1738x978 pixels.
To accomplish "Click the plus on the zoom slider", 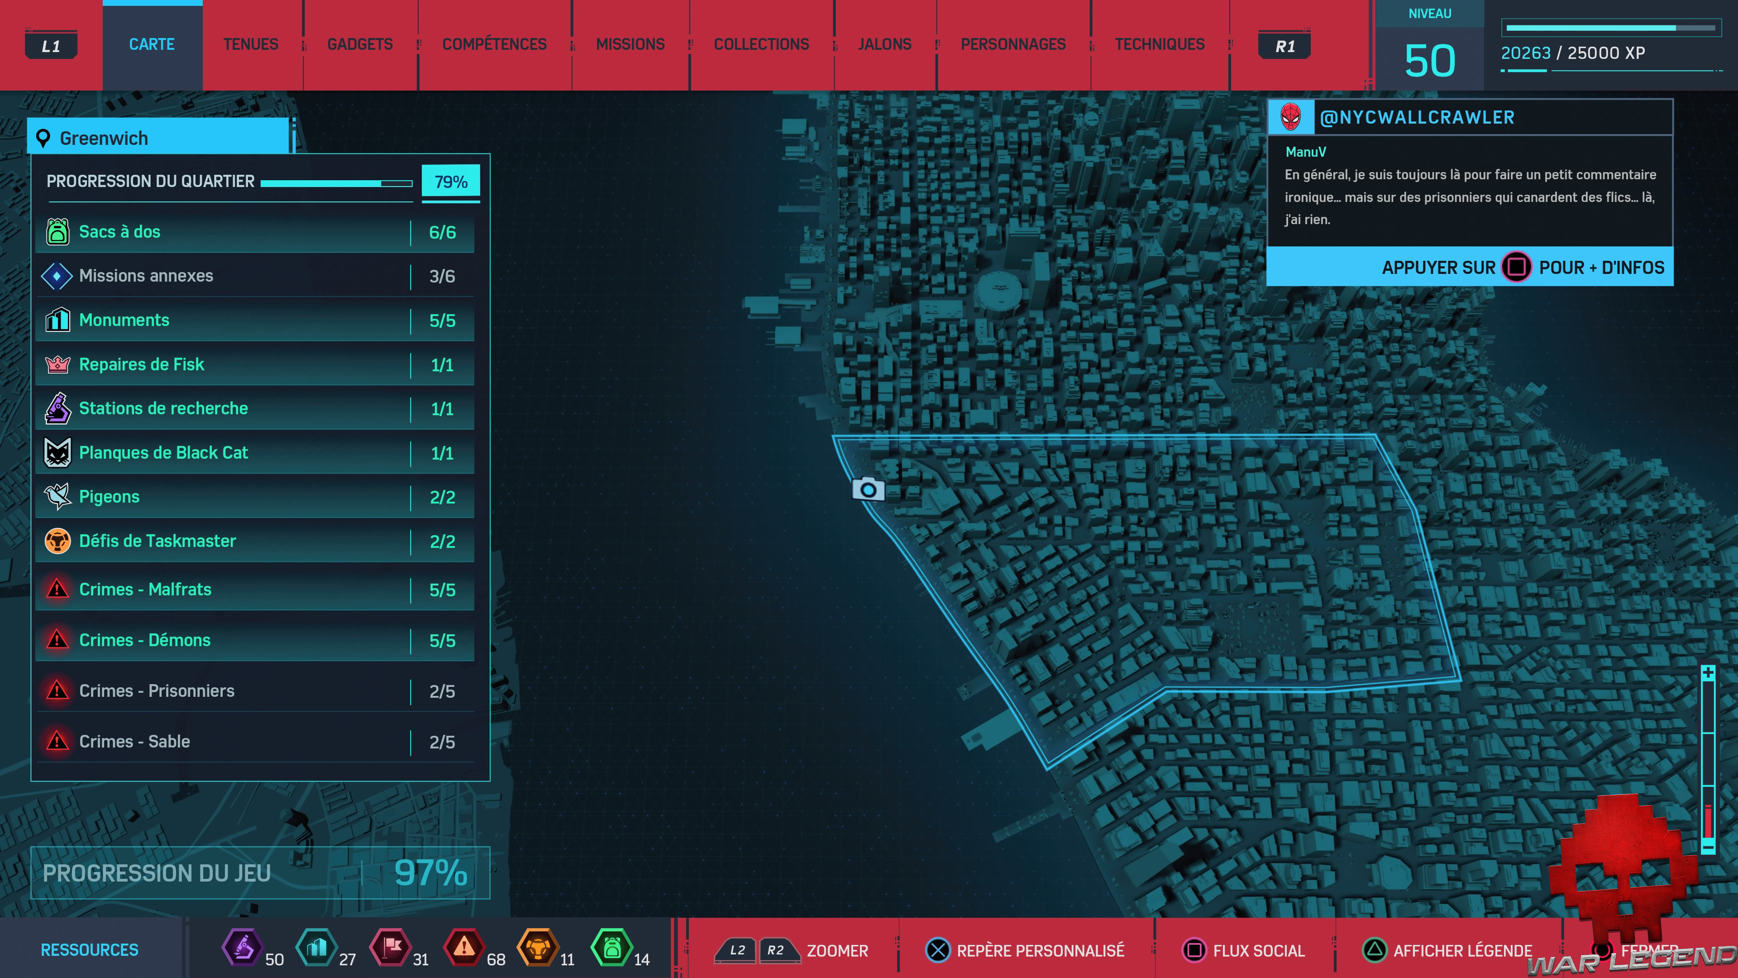I will [x=1708, y=673].
